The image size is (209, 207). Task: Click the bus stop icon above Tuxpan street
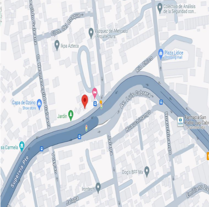click(x=42, y=149)
